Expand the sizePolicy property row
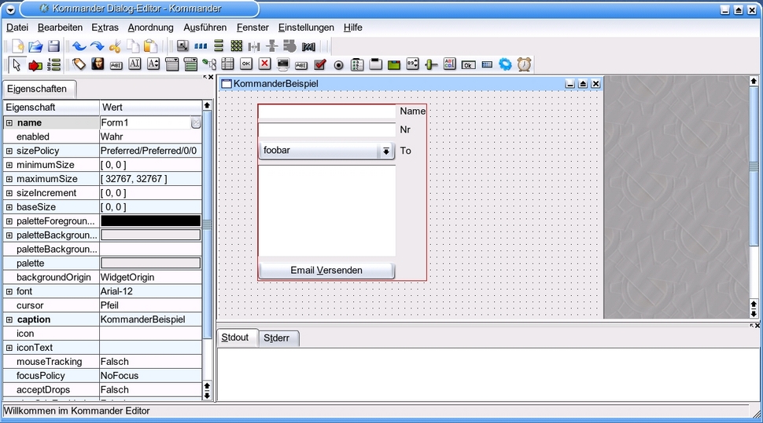Image resolution: width=763 pixels, height=423 pixels. pos(9,151)
